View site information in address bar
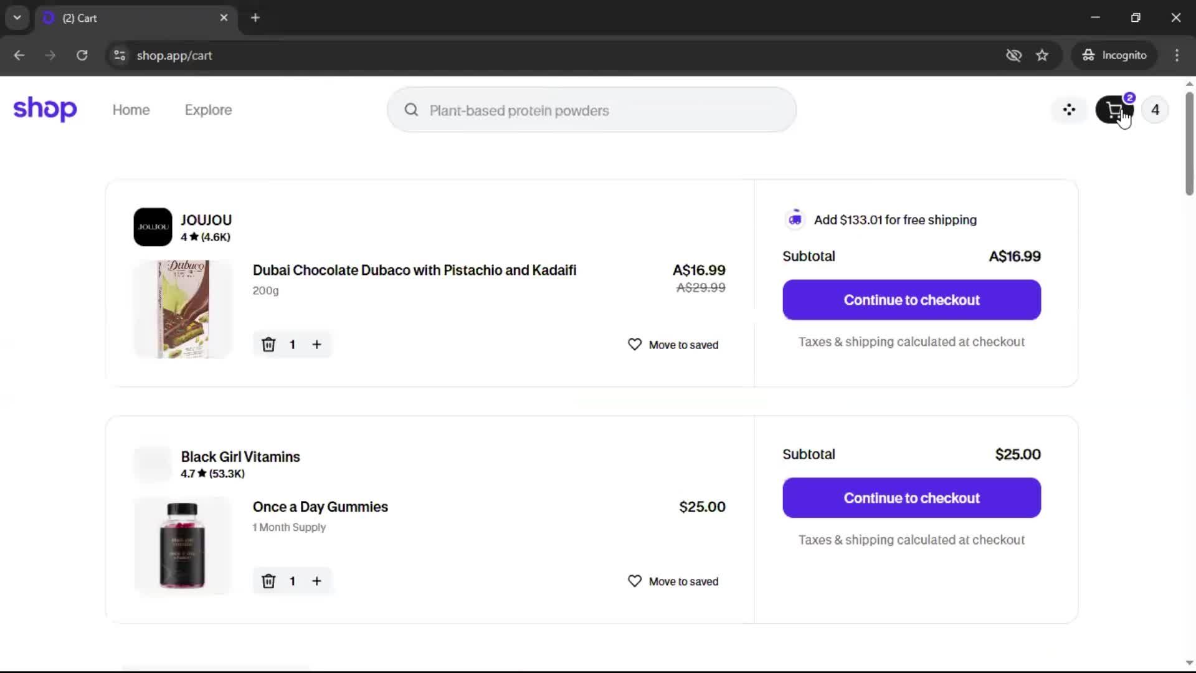Image resolution: width=1196 pixels, height=673 pixels. (x=120, y=55)
